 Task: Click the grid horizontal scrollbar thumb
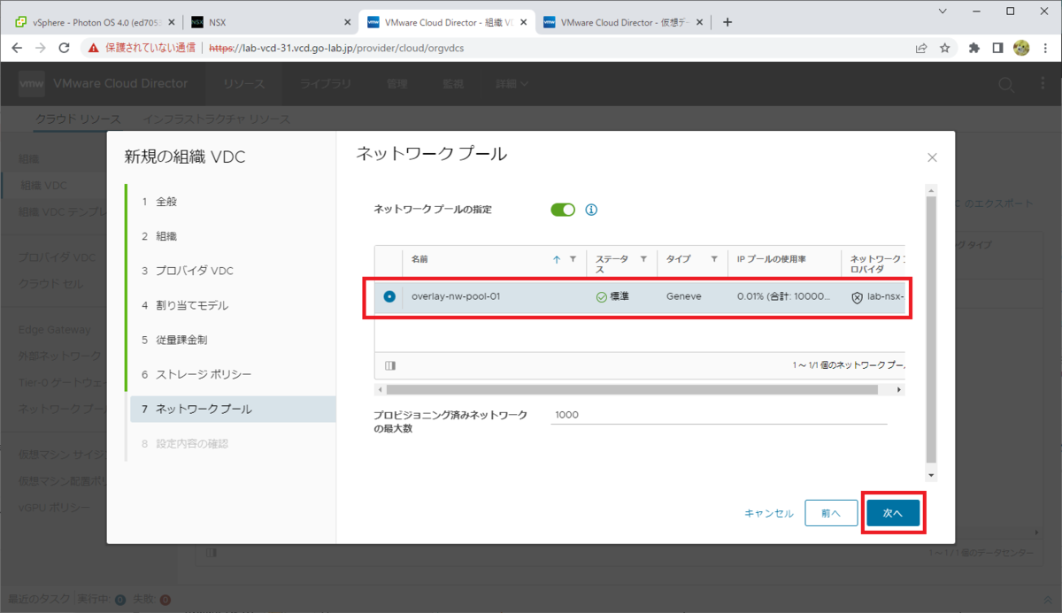click(631, 389)
